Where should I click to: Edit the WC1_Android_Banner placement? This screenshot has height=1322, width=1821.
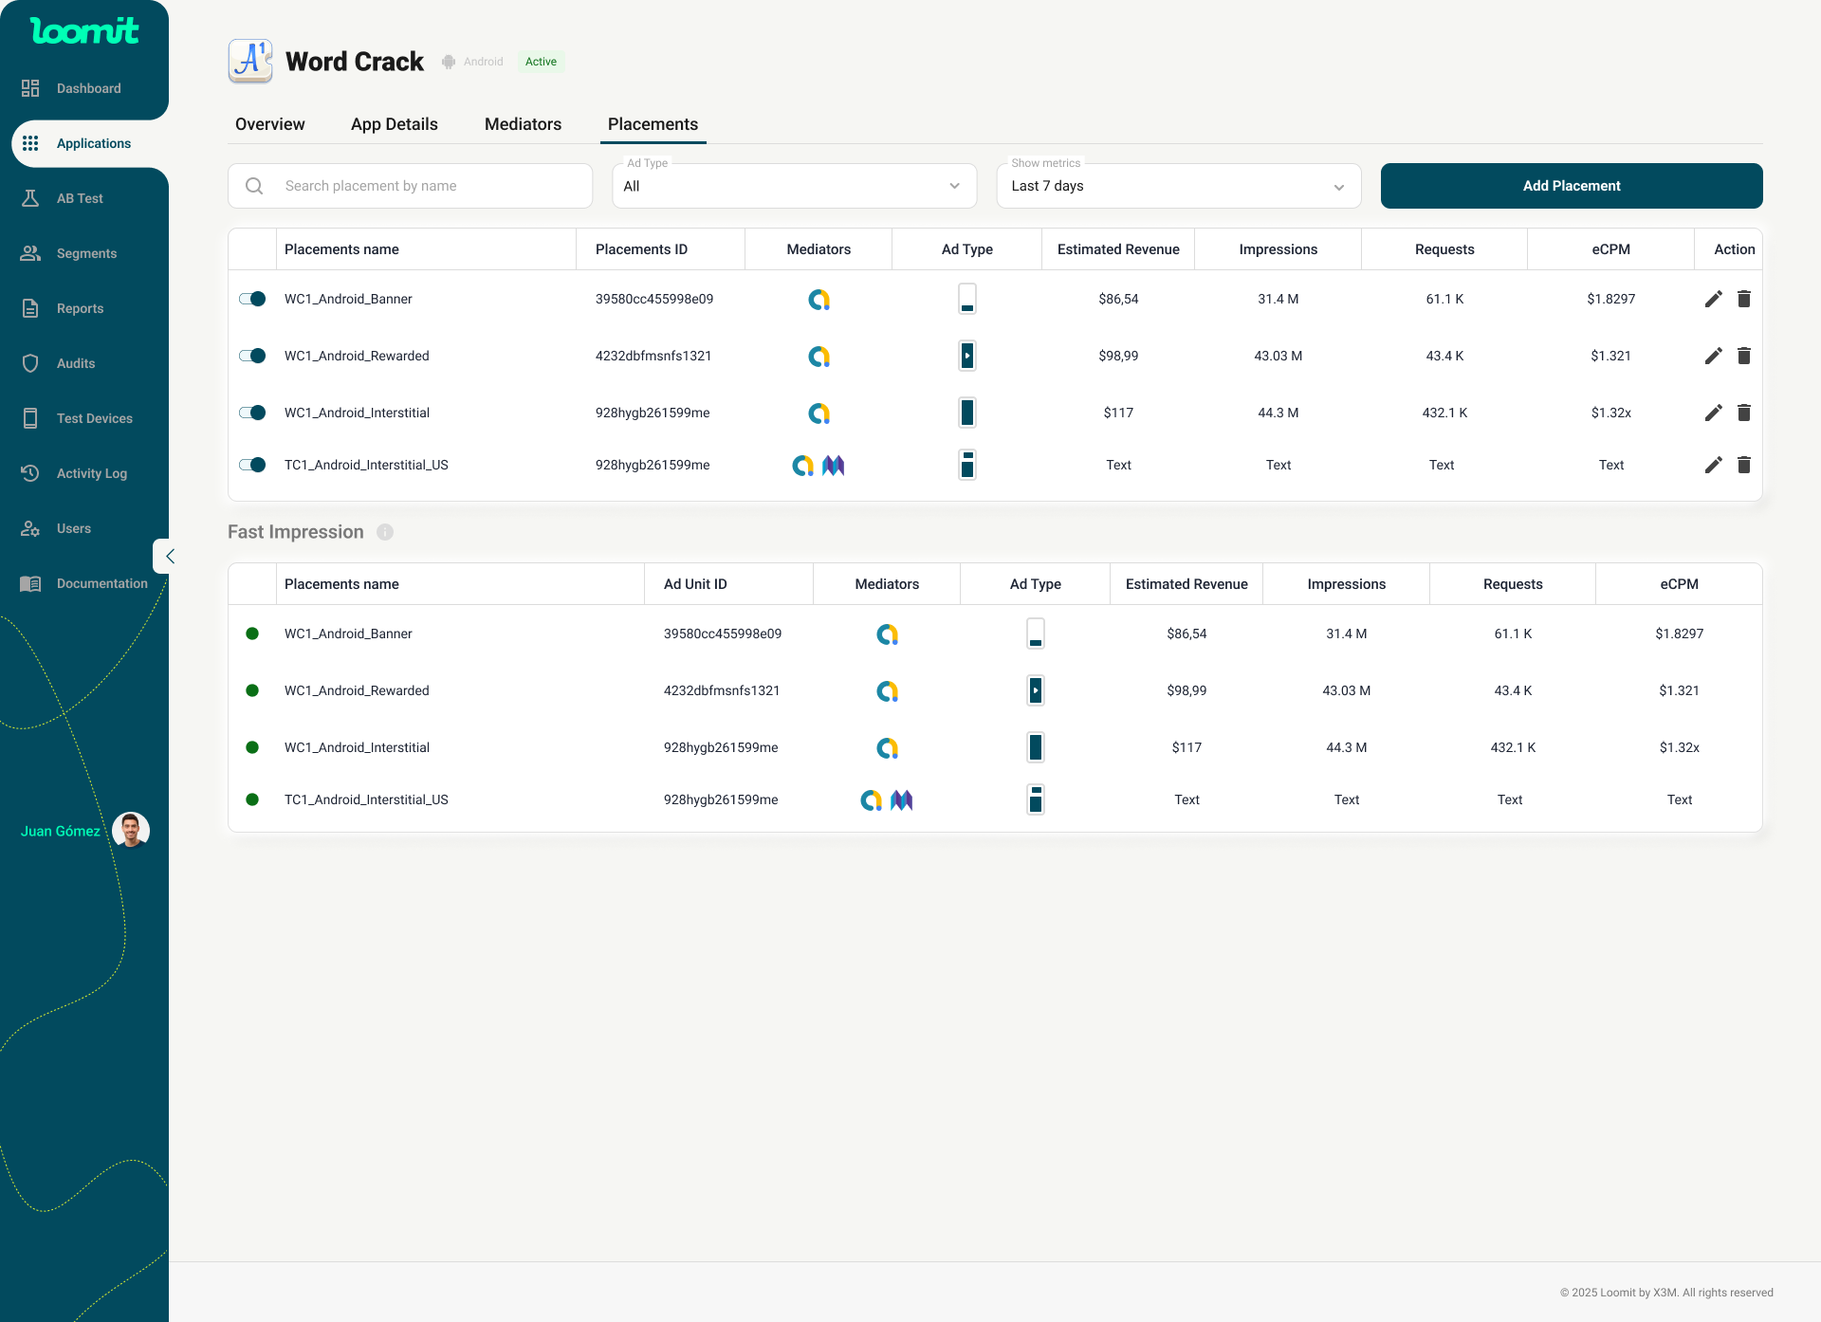pos(1713,299)
